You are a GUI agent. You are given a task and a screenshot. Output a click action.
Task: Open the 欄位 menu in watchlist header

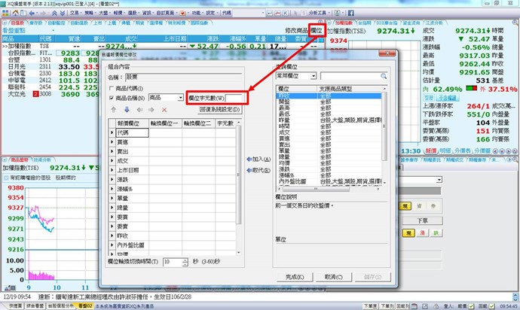pyautogui.click(x=314, y=29)
